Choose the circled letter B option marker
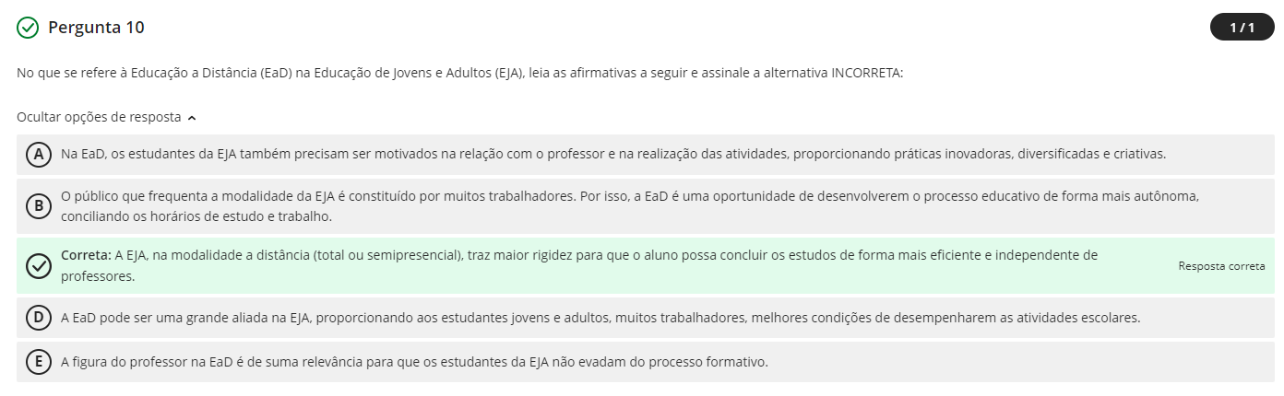 click(38, 206)
